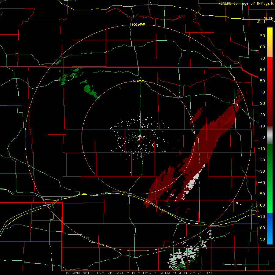Click the 40 value on the velocity scale
275x275 pixels.
pyautogui.click(x=262, y=92)
